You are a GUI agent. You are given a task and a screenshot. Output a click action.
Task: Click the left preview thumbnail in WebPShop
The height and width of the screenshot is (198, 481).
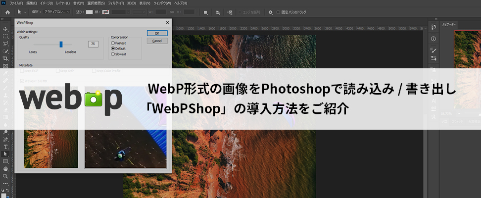[50, 127]
